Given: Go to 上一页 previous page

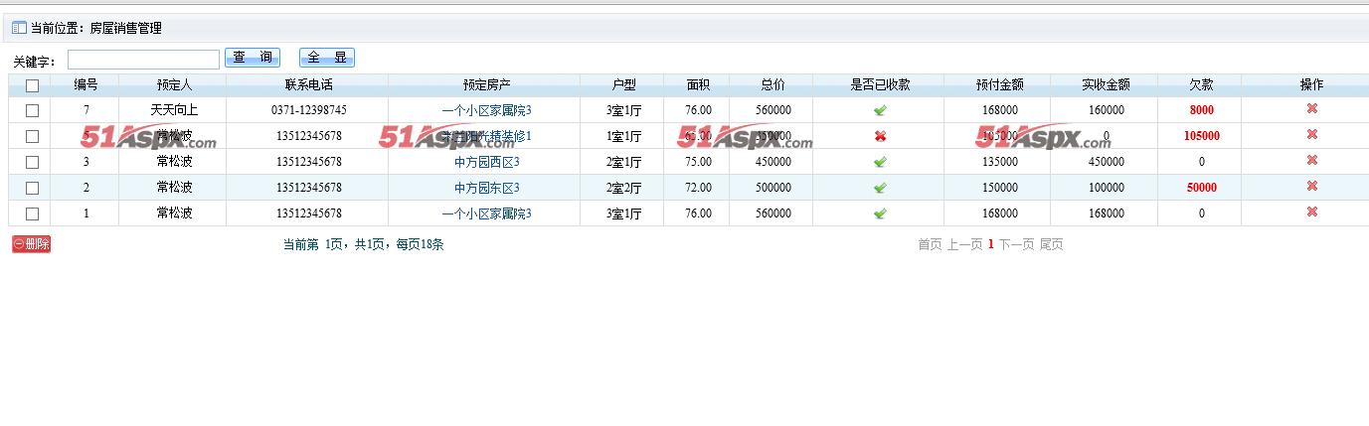Looking at the screenshot, I should 964,244.
